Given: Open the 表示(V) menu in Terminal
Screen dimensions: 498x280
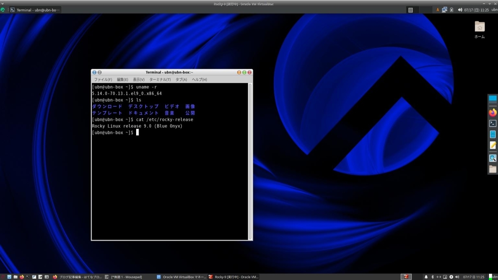Looking at the screenshot, I should click(x=139, y=79).
